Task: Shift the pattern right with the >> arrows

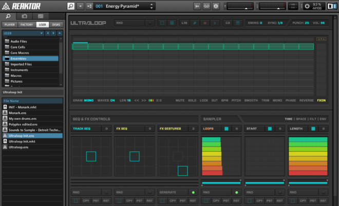Action: pyautogui.click(x=143, y=100)
